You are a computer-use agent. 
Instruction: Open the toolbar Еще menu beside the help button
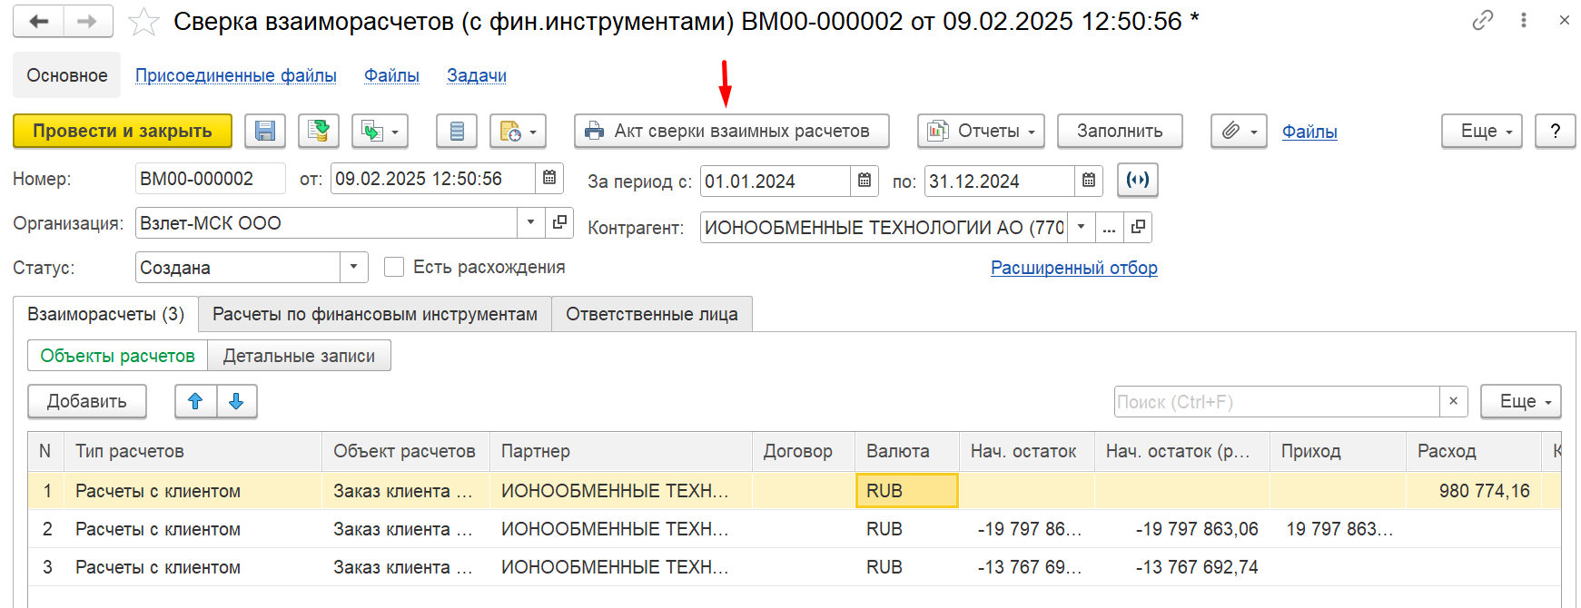(x=1482, y=131)
